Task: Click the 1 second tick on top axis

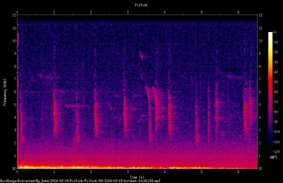Action: coord(54,12)
